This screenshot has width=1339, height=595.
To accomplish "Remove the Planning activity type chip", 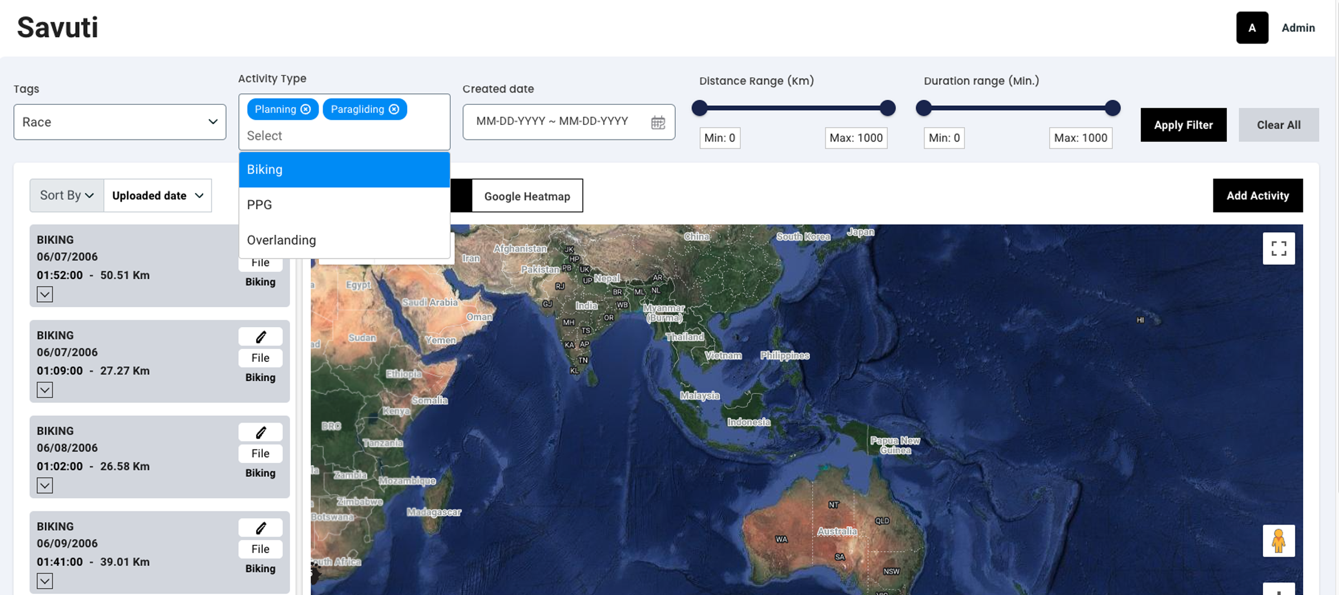I will pyautogui.click(x=305, y=109).
